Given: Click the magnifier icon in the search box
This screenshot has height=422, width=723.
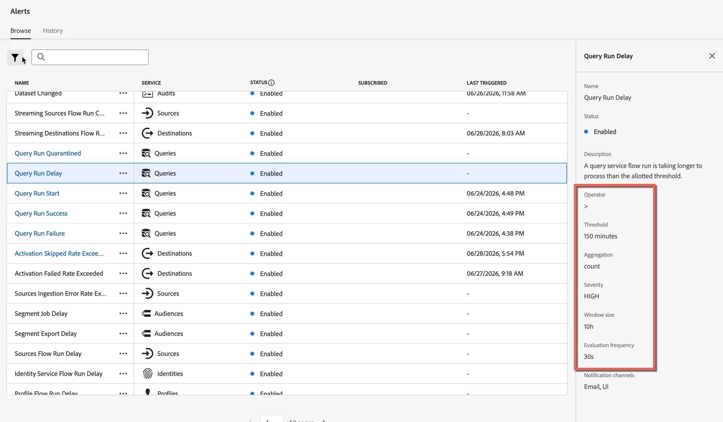Looking at the screenshot, I should point(41,57).
